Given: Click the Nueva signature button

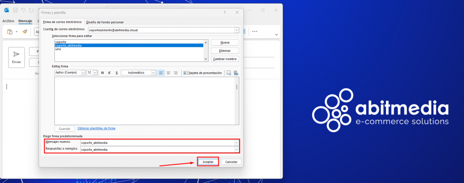Looking at the screenshot, I should [x=225, y=42].
